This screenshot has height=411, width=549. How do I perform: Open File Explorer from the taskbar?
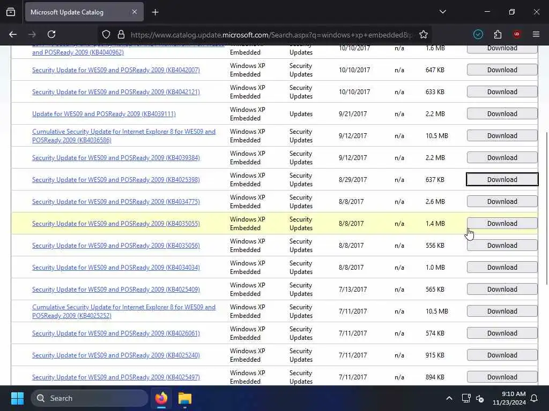pos(185,398)
